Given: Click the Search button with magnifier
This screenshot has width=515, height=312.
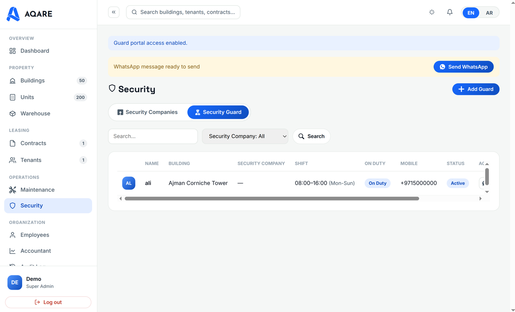Looking at the screenshot, I should click(x=311, y=136).
